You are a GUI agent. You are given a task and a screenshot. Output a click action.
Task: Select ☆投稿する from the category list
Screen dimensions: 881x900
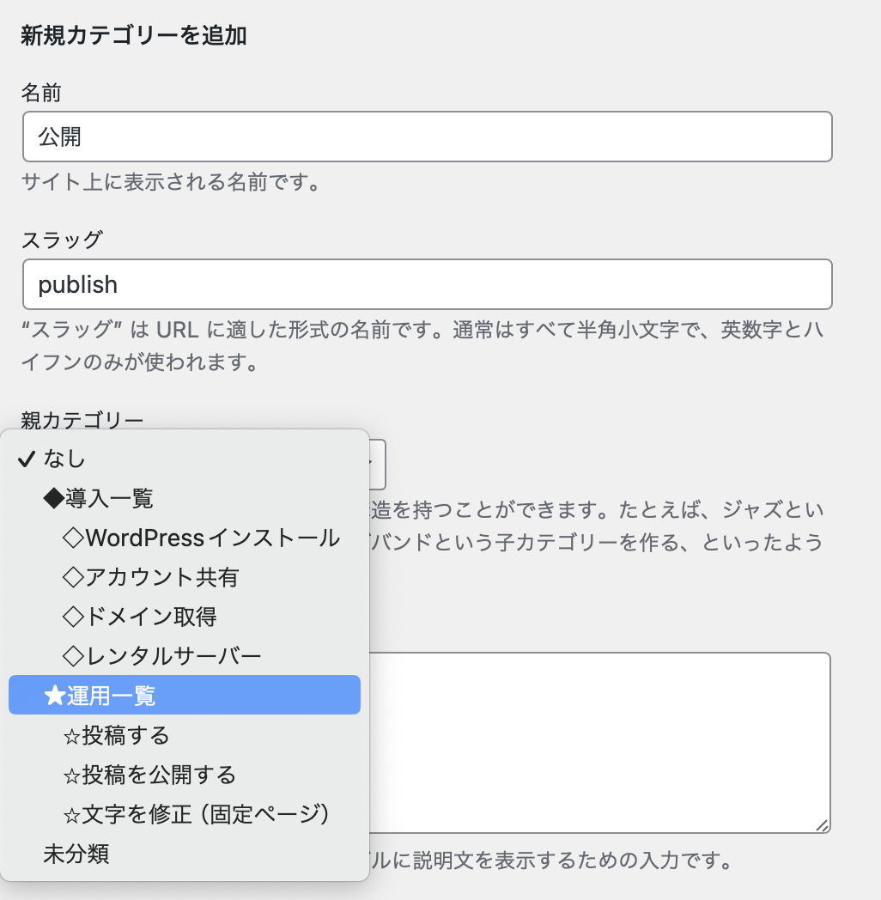[117, 735]
